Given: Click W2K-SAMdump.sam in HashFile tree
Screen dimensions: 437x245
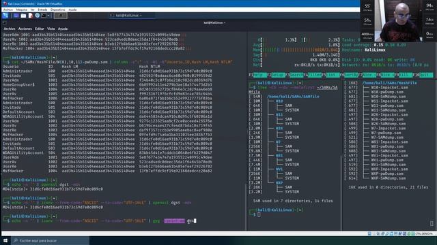Looking at the screenshot, I should (389, 124).
